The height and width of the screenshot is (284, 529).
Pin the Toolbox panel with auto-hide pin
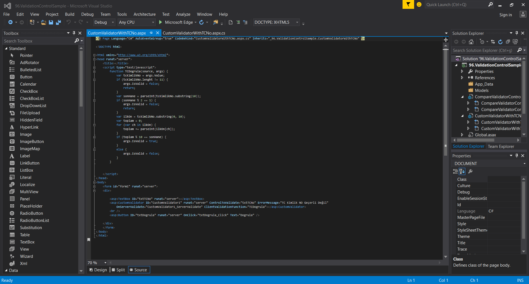pos(74,33)
